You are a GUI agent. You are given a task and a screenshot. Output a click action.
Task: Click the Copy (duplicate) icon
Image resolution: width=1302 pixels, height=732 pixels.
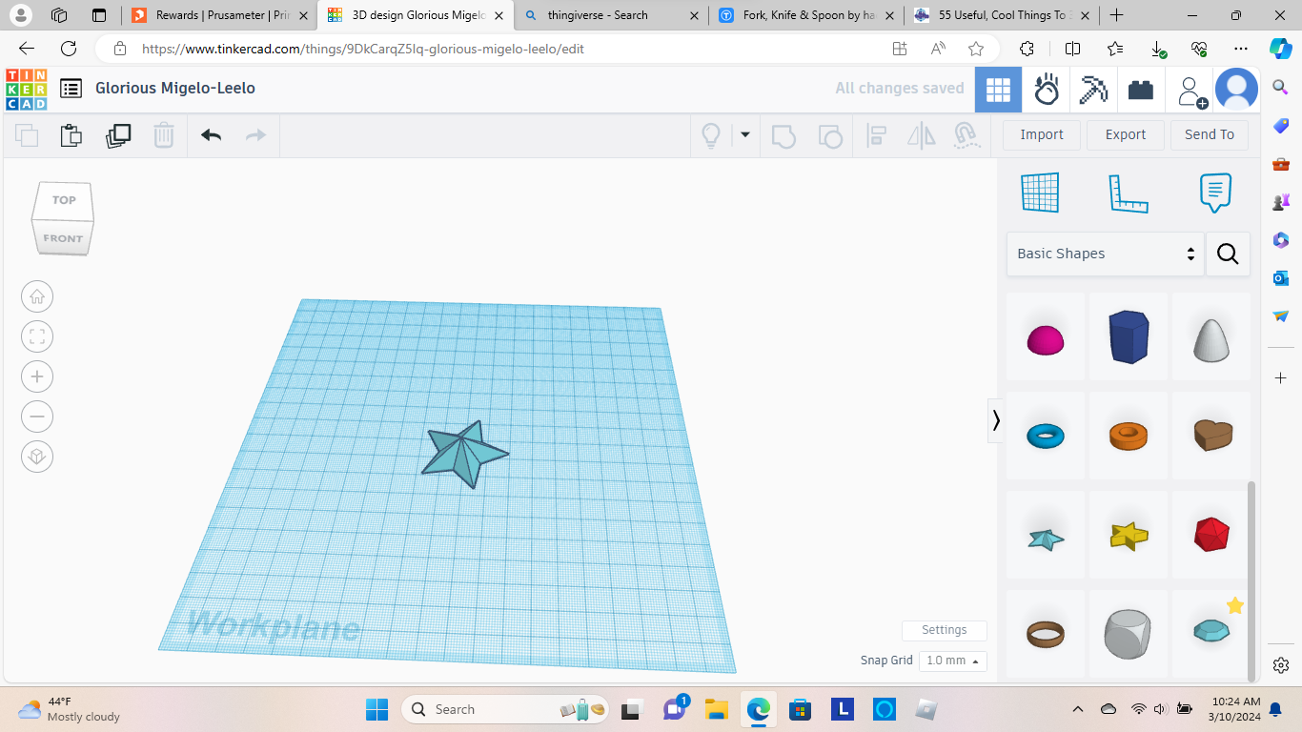click(x=118, y=135)
